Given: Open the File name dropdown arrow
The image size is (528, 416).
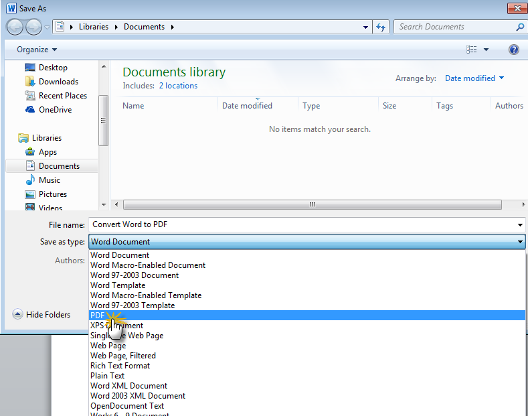Looking at the screenshot, I should (520, 225).
